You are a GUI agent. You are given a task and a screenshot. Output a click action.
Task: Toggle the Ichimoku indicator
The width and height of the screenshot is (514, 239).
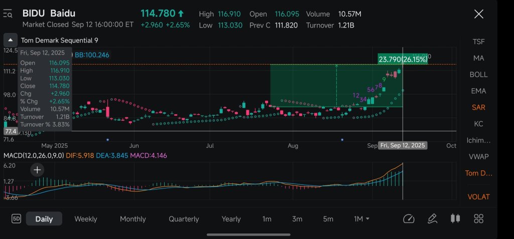(478, 140)
